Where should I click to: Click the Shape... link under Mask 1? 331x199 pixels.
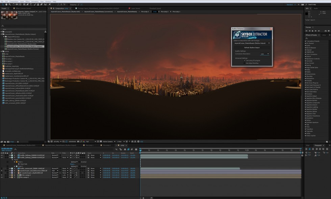click(73, 164)
